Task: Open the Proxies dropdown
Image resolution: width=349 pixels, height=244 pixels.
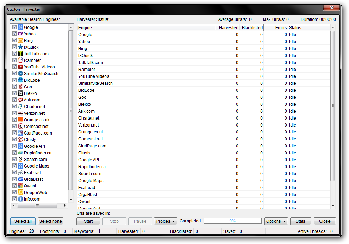Action: [x=166, y=221]
